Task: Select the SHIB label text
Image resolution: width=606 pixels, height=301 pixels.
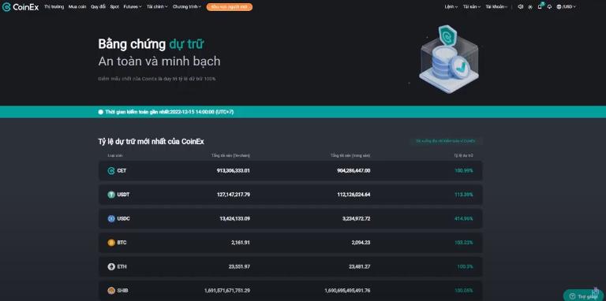Action: 122,291
